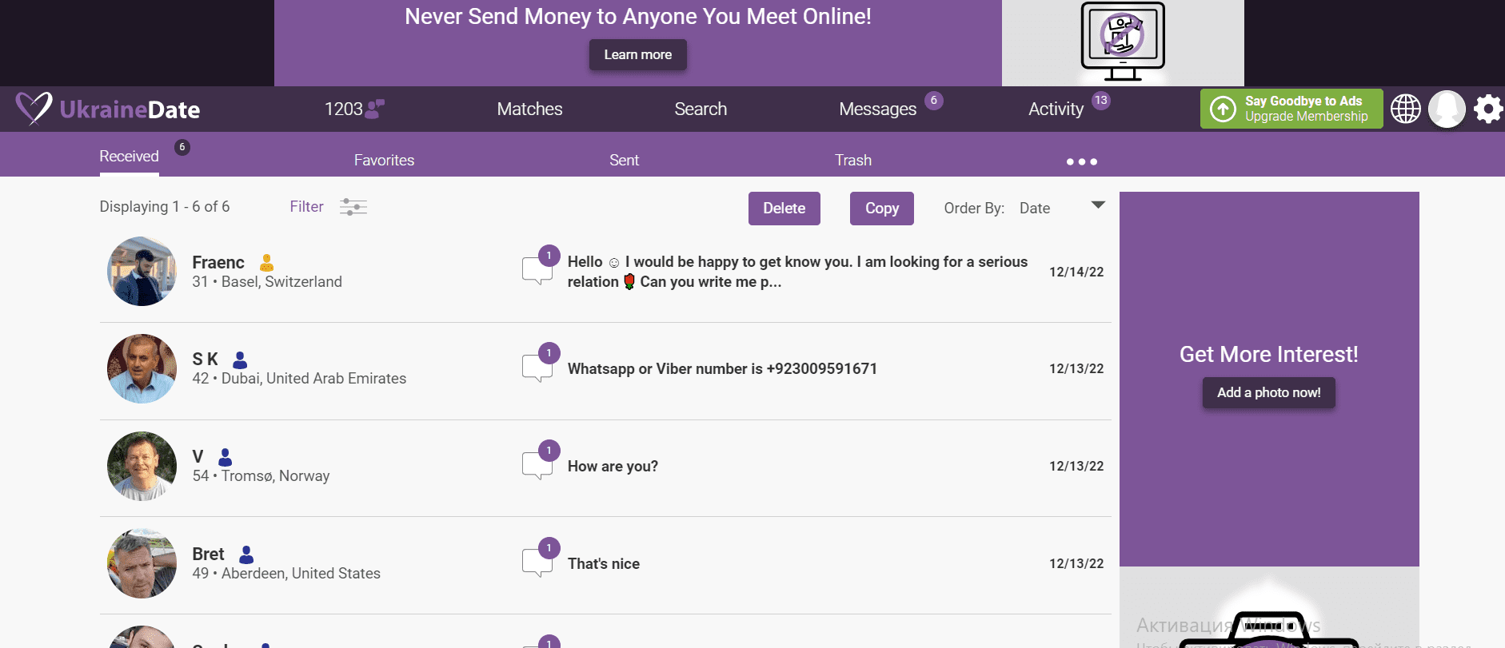Click the profile avatar icon in header
The image size is (1505, 648).
point(1447,109)
